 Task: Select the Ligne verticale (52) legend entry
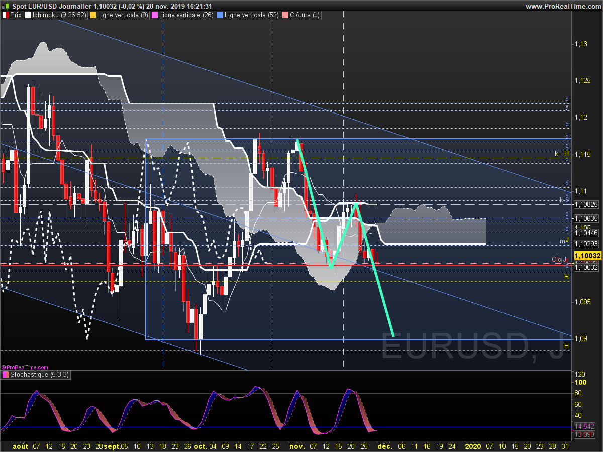pos(249,15)
